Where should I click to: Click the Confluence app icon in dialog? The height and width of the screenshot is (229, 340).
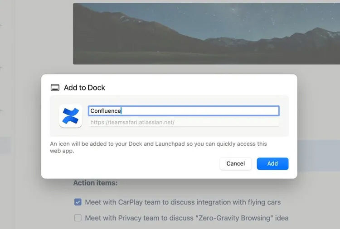pos(70,116)
